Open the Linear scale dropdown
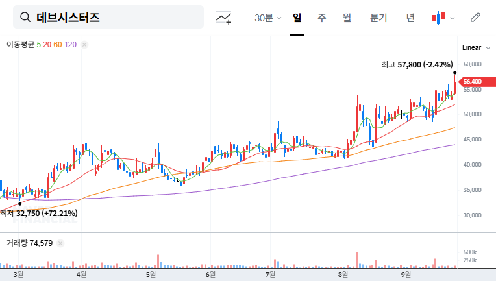496x281 pixels. (x=476, y=48)
